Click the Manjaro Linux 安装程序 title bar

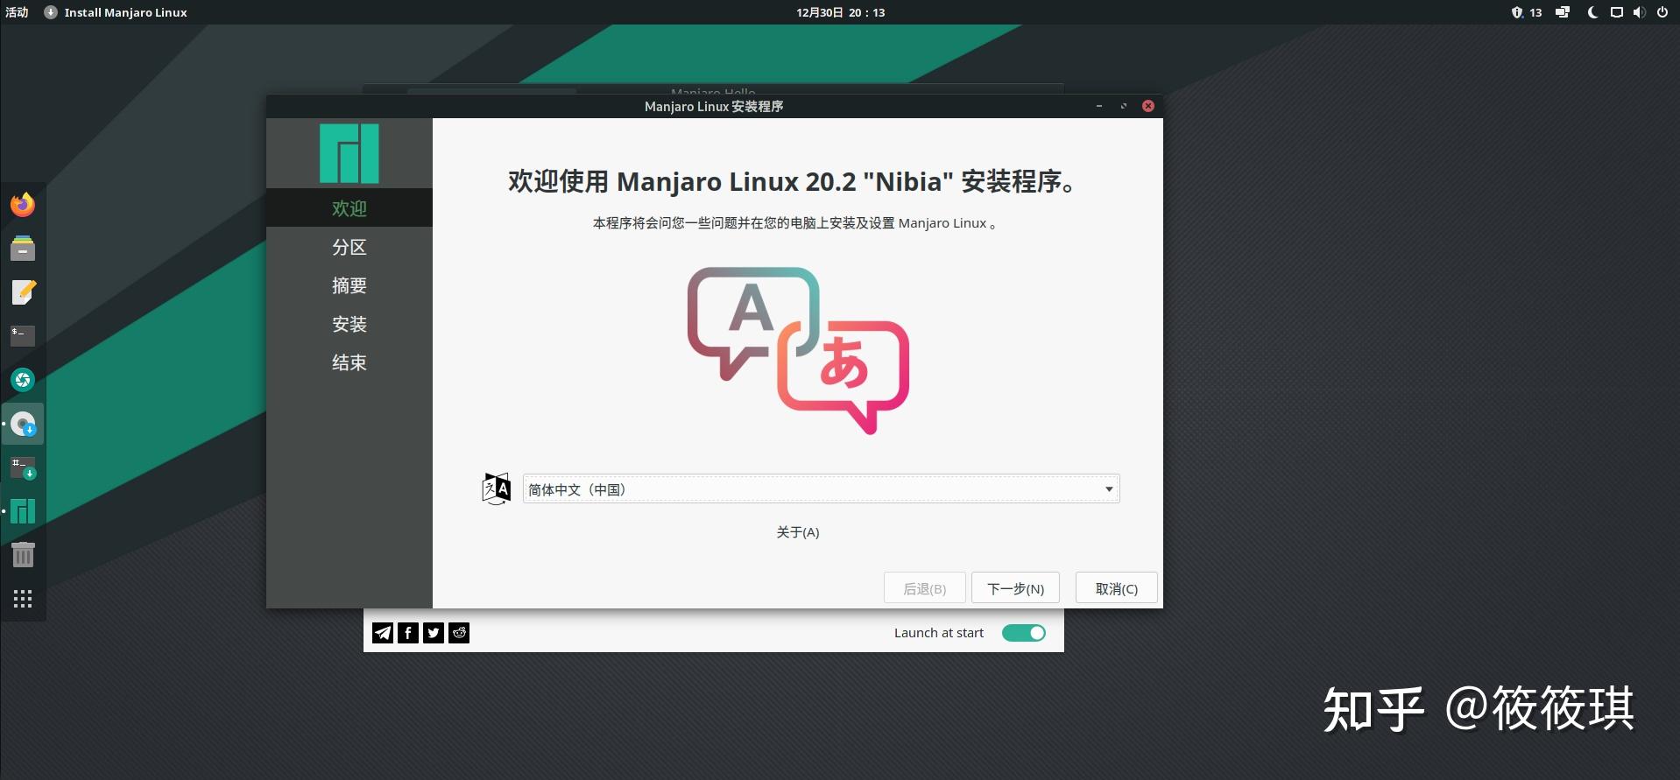714,106
